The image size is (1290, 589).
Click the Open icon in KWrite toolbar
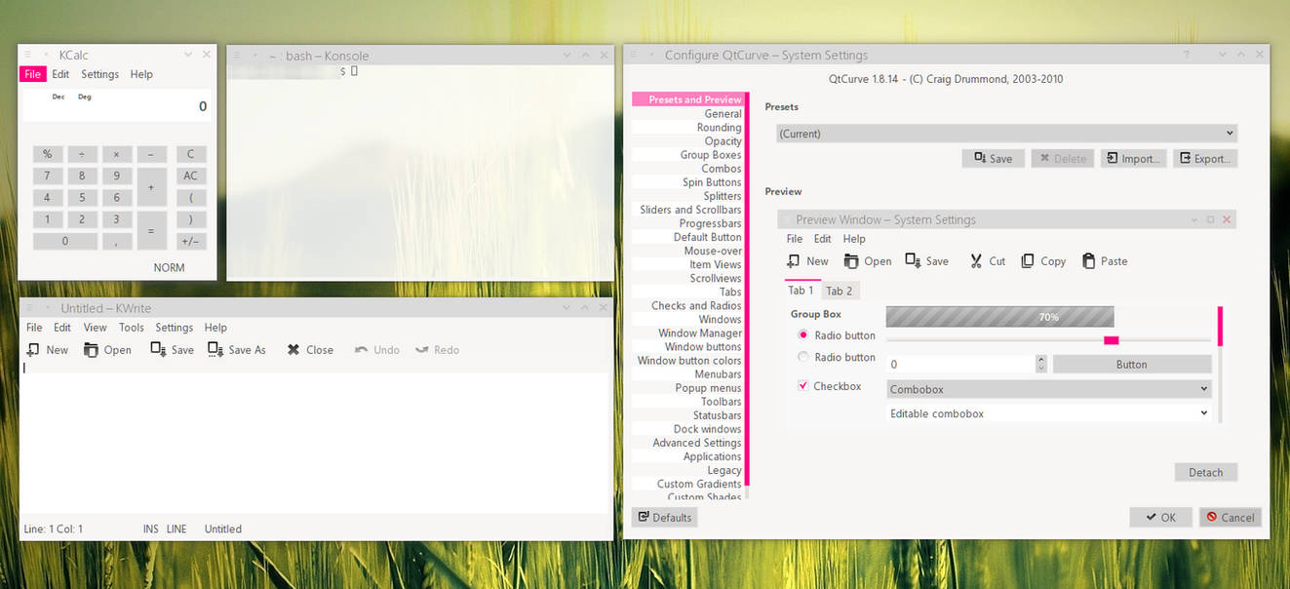pyautogui.click(x=91, y=349)
